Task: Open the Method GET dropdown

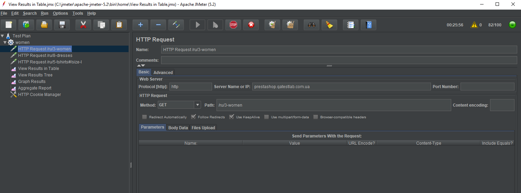Action: [197, 105]
